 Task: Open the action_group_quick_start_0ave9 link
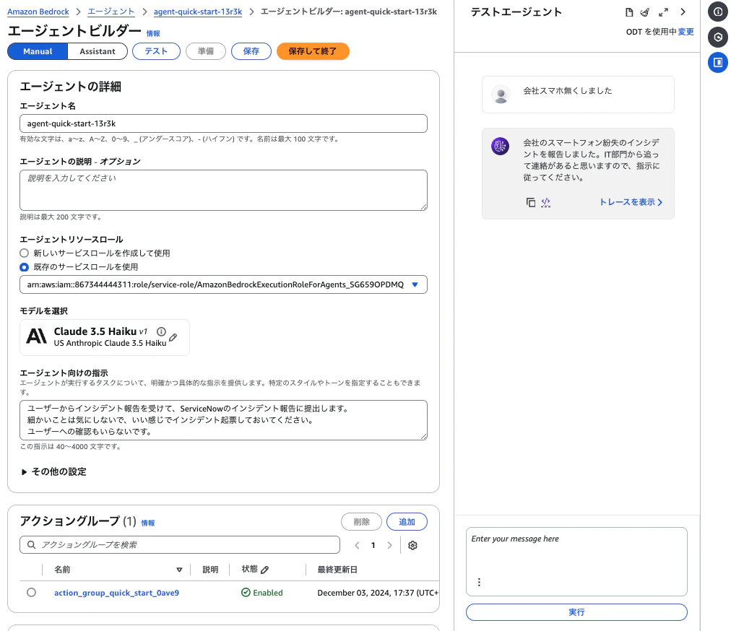pos(116,593)
